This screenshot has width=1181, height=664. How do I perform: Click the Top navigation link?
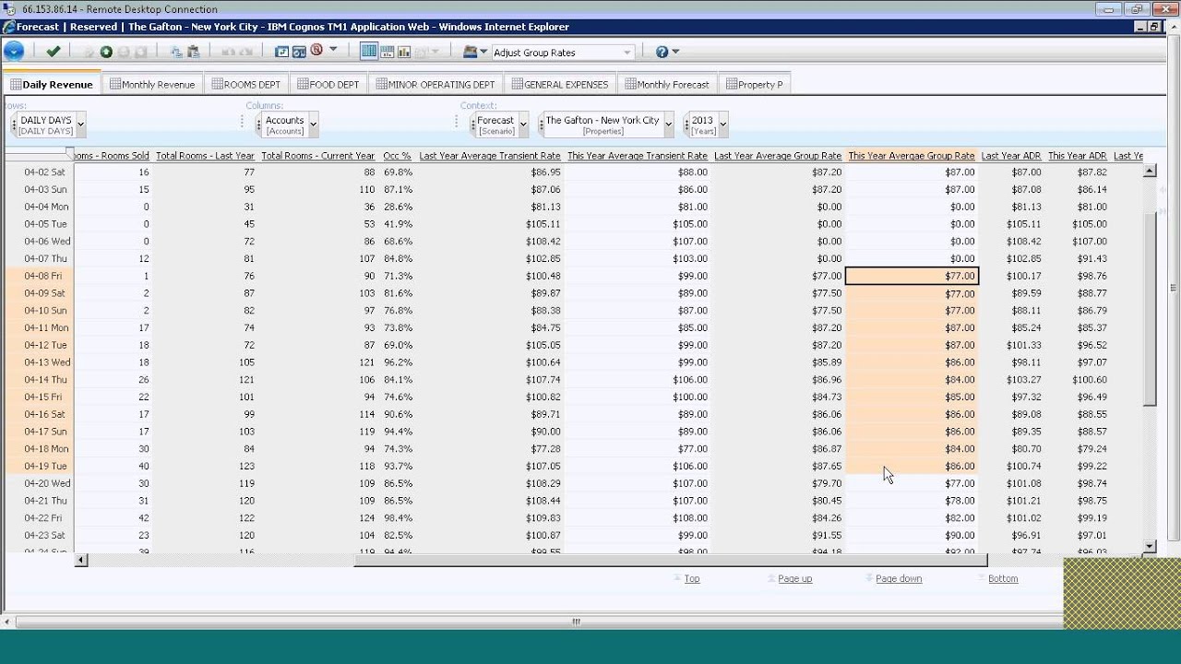[692, 579]
